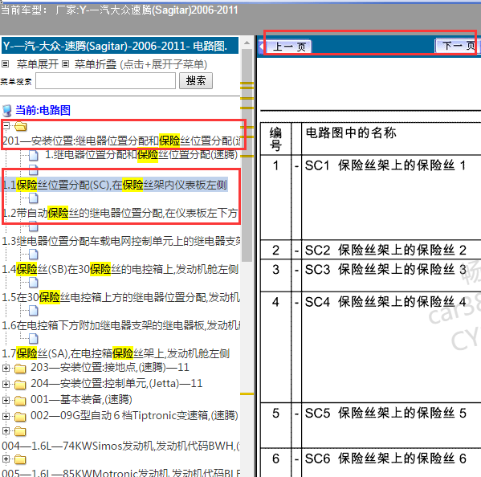This screenshot has width=481, height=477.
Task: Click the left panel scrollbar up arrow
Action: [247, 43]
